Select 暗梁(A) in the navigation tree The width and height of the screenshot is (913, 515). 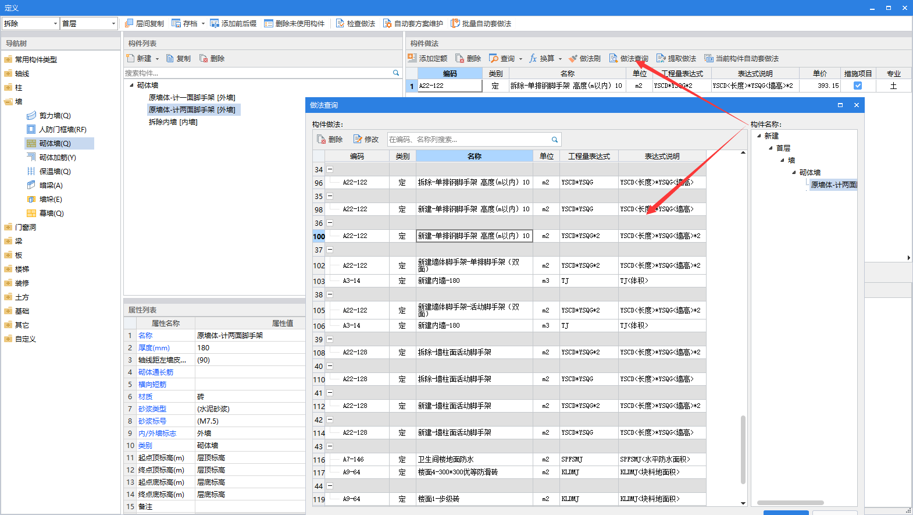[51, 185]
